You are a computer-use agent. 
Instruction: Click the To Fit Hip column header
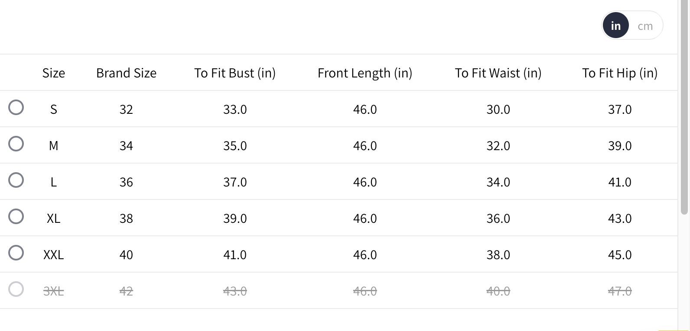click(x=620, y=73)
